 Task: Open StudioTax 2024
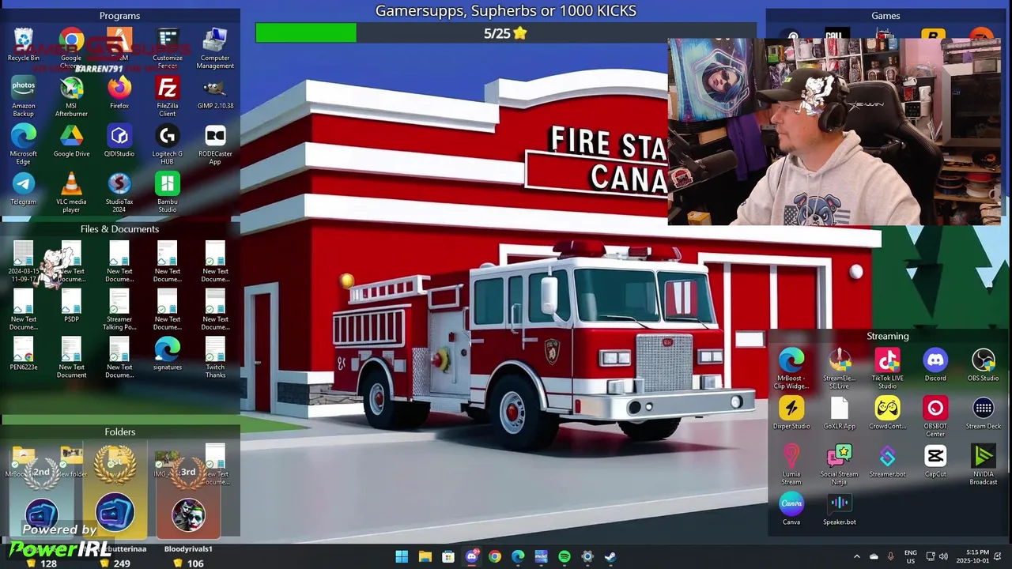point(119,194)
